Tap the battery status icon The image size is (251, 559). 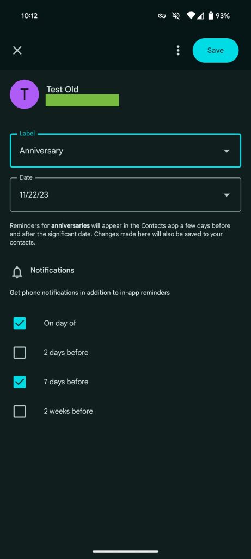(211, 16)
